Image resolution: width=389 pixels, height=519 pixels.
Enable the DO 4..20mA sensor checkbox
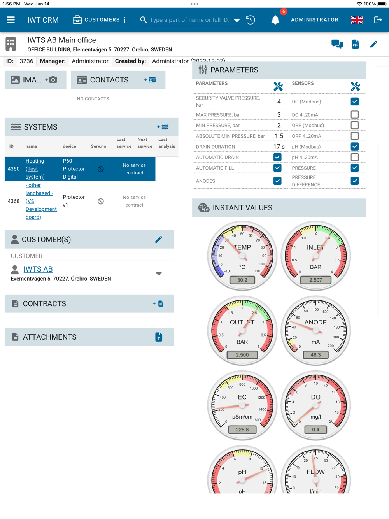click(354, 115)
